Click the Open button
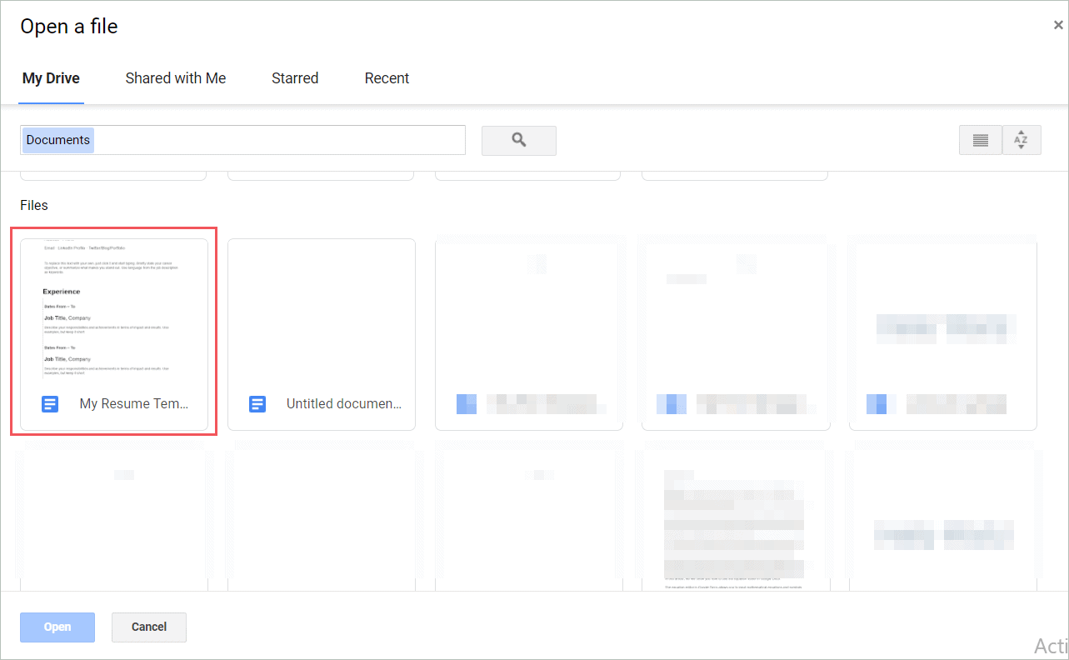Screen dimensions: 1069x660 point(57,627)
